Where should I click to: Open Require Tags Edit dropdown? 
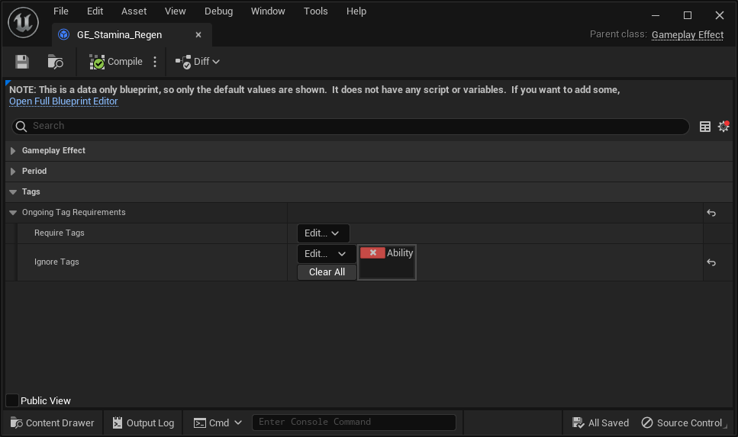[323, 233]
